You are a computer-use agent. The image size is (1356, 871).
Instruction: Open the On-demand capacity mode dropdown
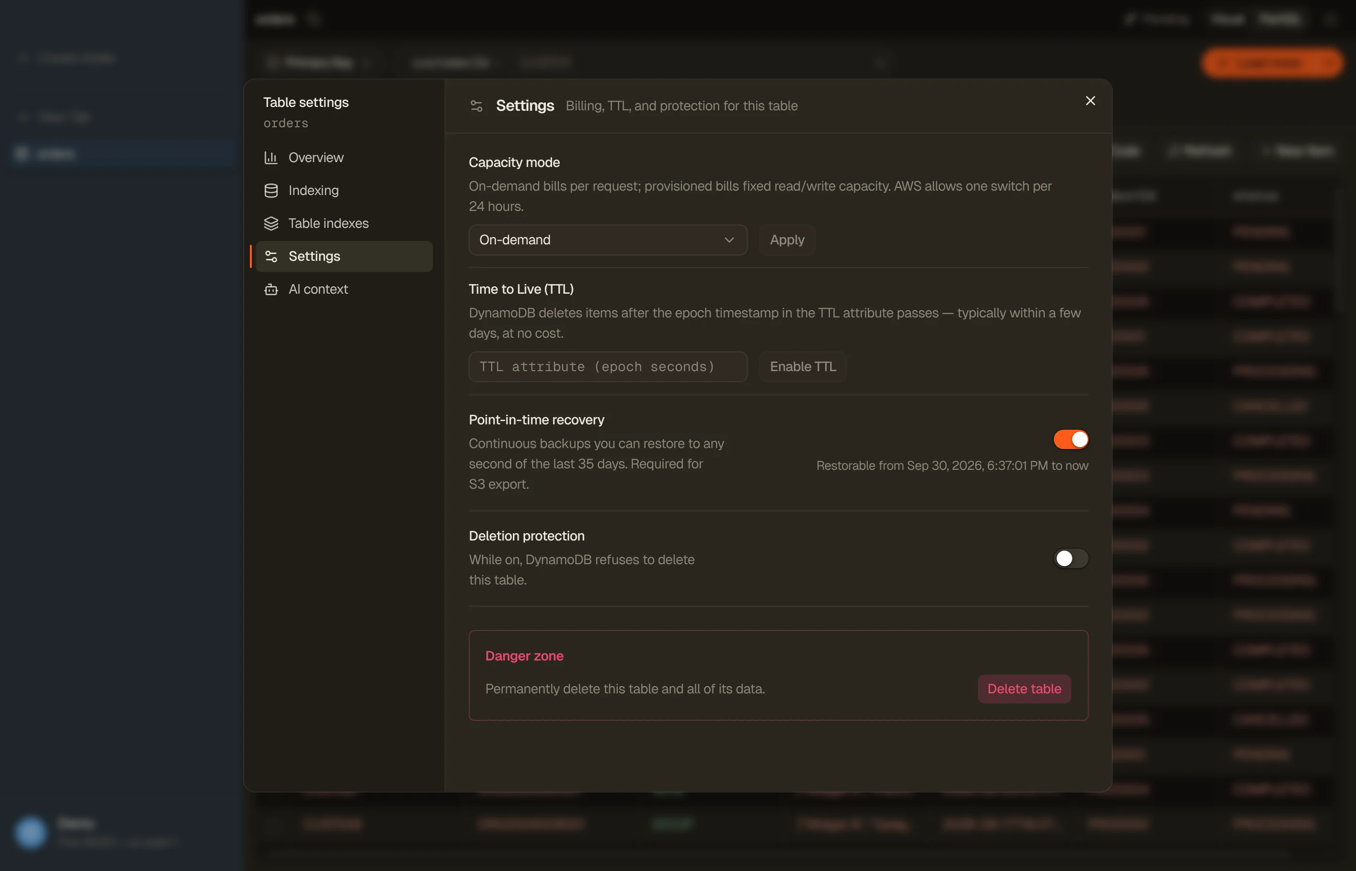pyautogui.click(x=607, y=239)
